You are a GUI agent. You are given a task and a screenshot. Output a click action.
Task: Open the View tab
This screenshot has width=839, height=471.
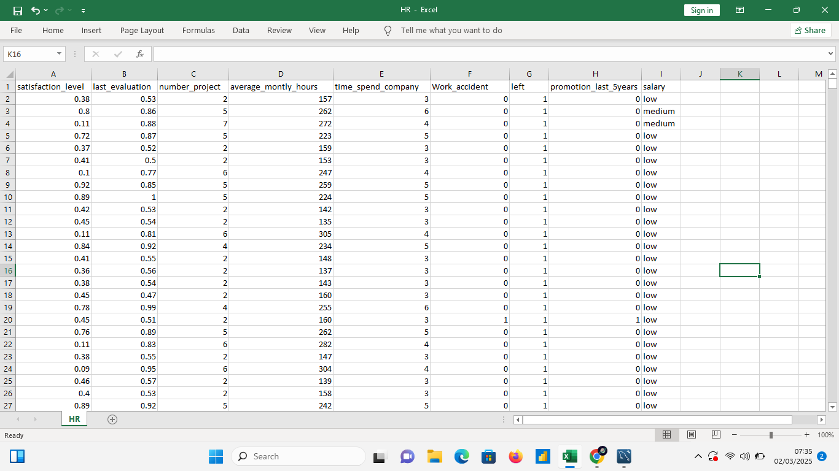[317, 30]
